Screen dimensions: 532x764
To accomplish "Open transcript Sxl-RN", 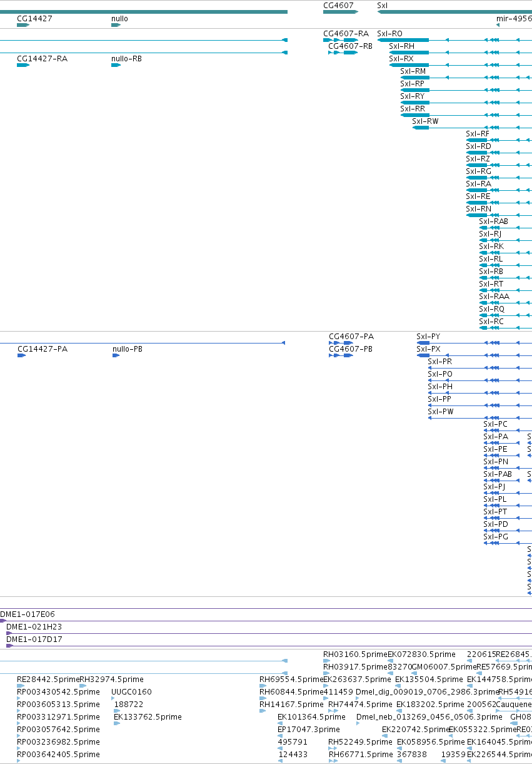I will pos(478,208).
